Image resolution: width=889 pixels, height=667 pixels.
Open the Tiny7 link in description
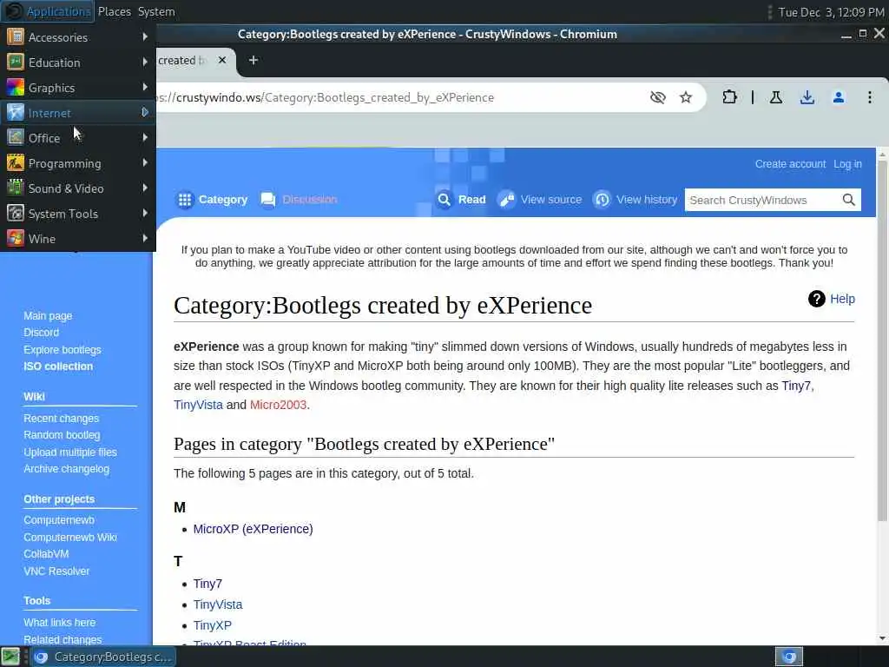(797, 386)
